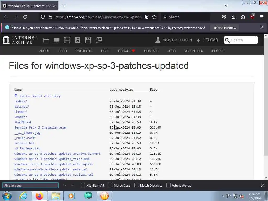The height and width of the screenshot is (201, 268).
Task: Go to previous find match
Action: 65,185
